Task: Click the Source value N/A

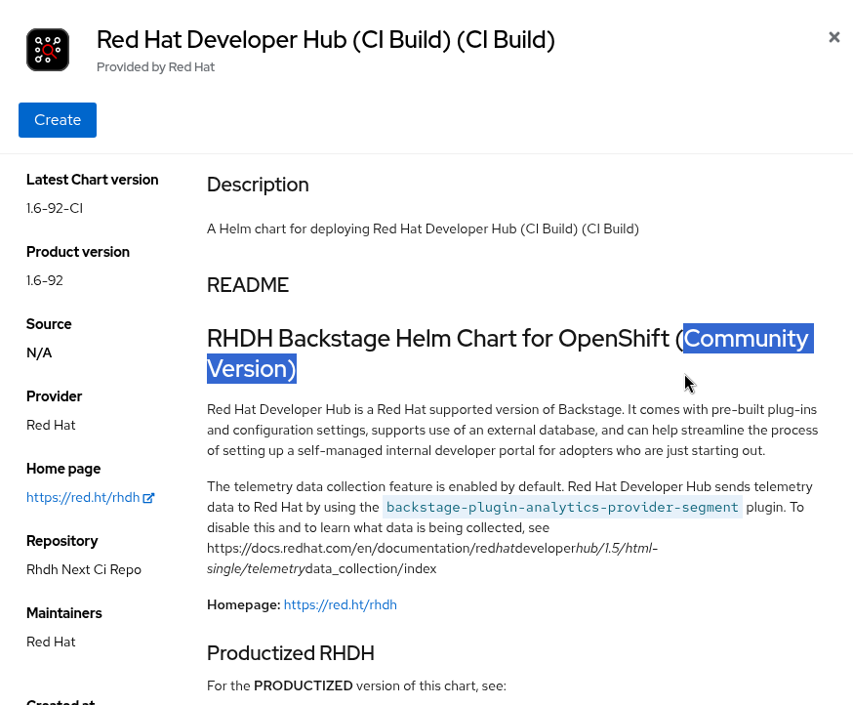Action: coord(39,352)
